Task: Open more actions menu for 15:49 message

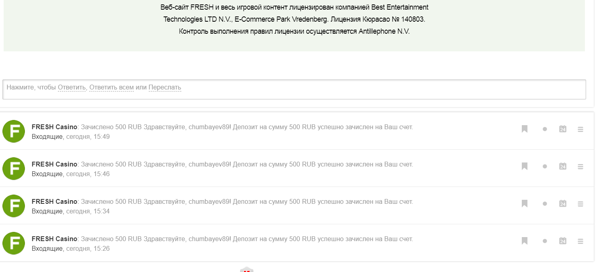Action: pos(580,129)
